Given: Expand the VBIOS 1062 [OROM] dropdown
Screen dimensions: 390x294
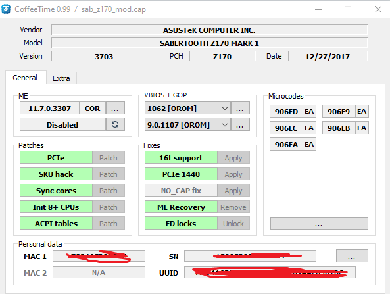Looking at the screenshot, I should [x=188, y=109].
